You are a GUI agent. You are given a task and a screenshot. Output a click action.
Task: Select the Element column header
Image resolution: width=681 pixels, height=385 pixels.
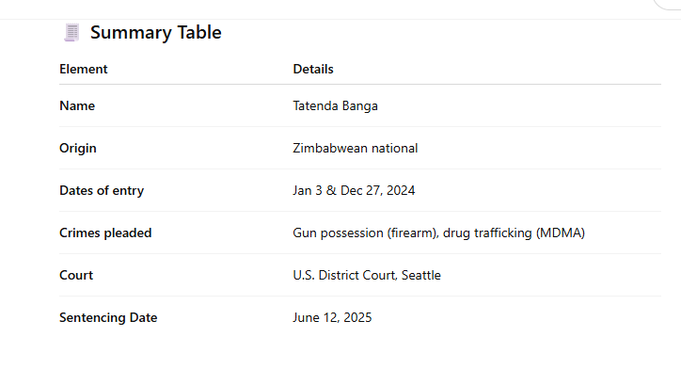click(x=84, y=69)
